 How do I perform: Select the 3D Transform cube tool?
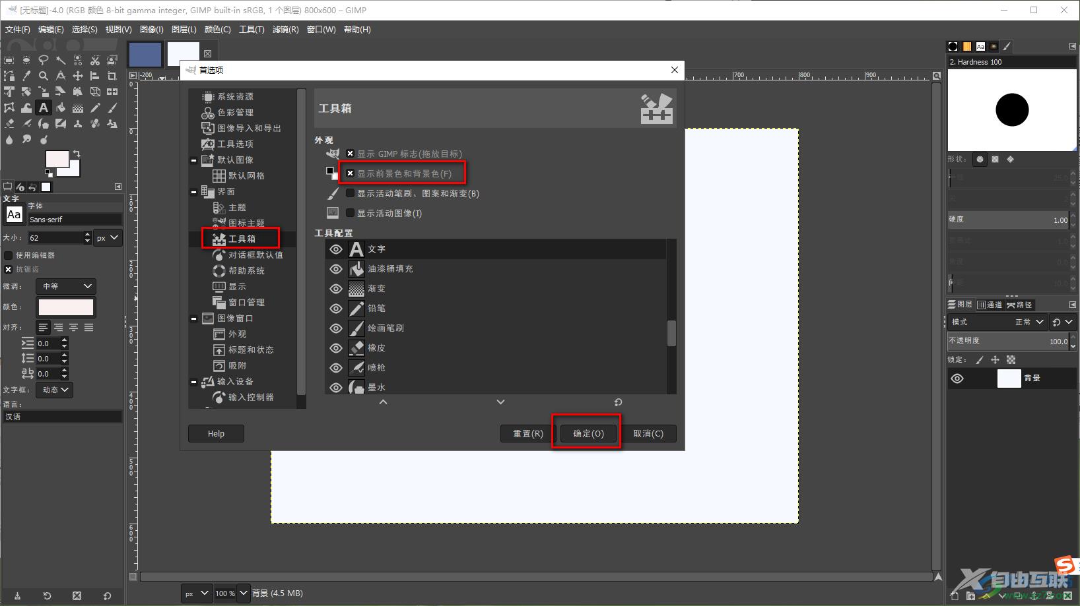pyautogui.click(x=95, y=92)
